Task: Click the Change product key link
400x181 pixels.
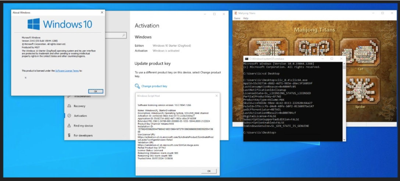Action: coord(154,86)
